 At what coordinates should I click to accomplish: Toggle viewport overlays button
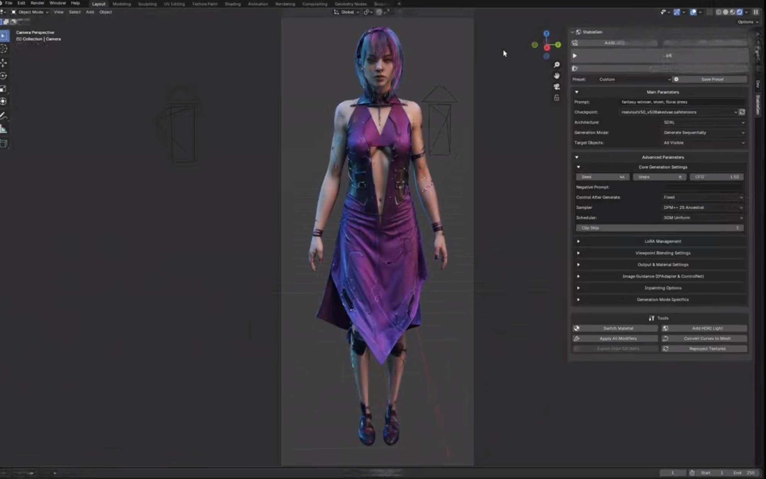coord(693,12)
